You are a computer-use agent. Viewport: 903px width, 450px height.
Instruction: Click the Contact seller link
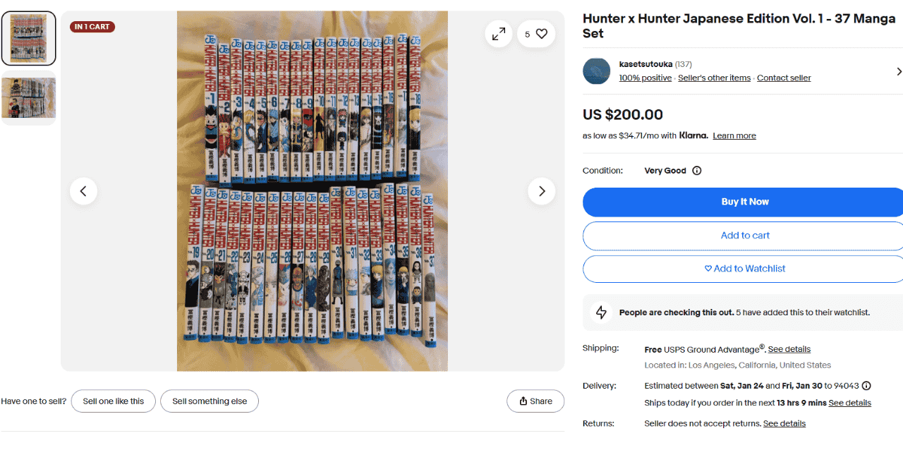click(x=784, y=78)
